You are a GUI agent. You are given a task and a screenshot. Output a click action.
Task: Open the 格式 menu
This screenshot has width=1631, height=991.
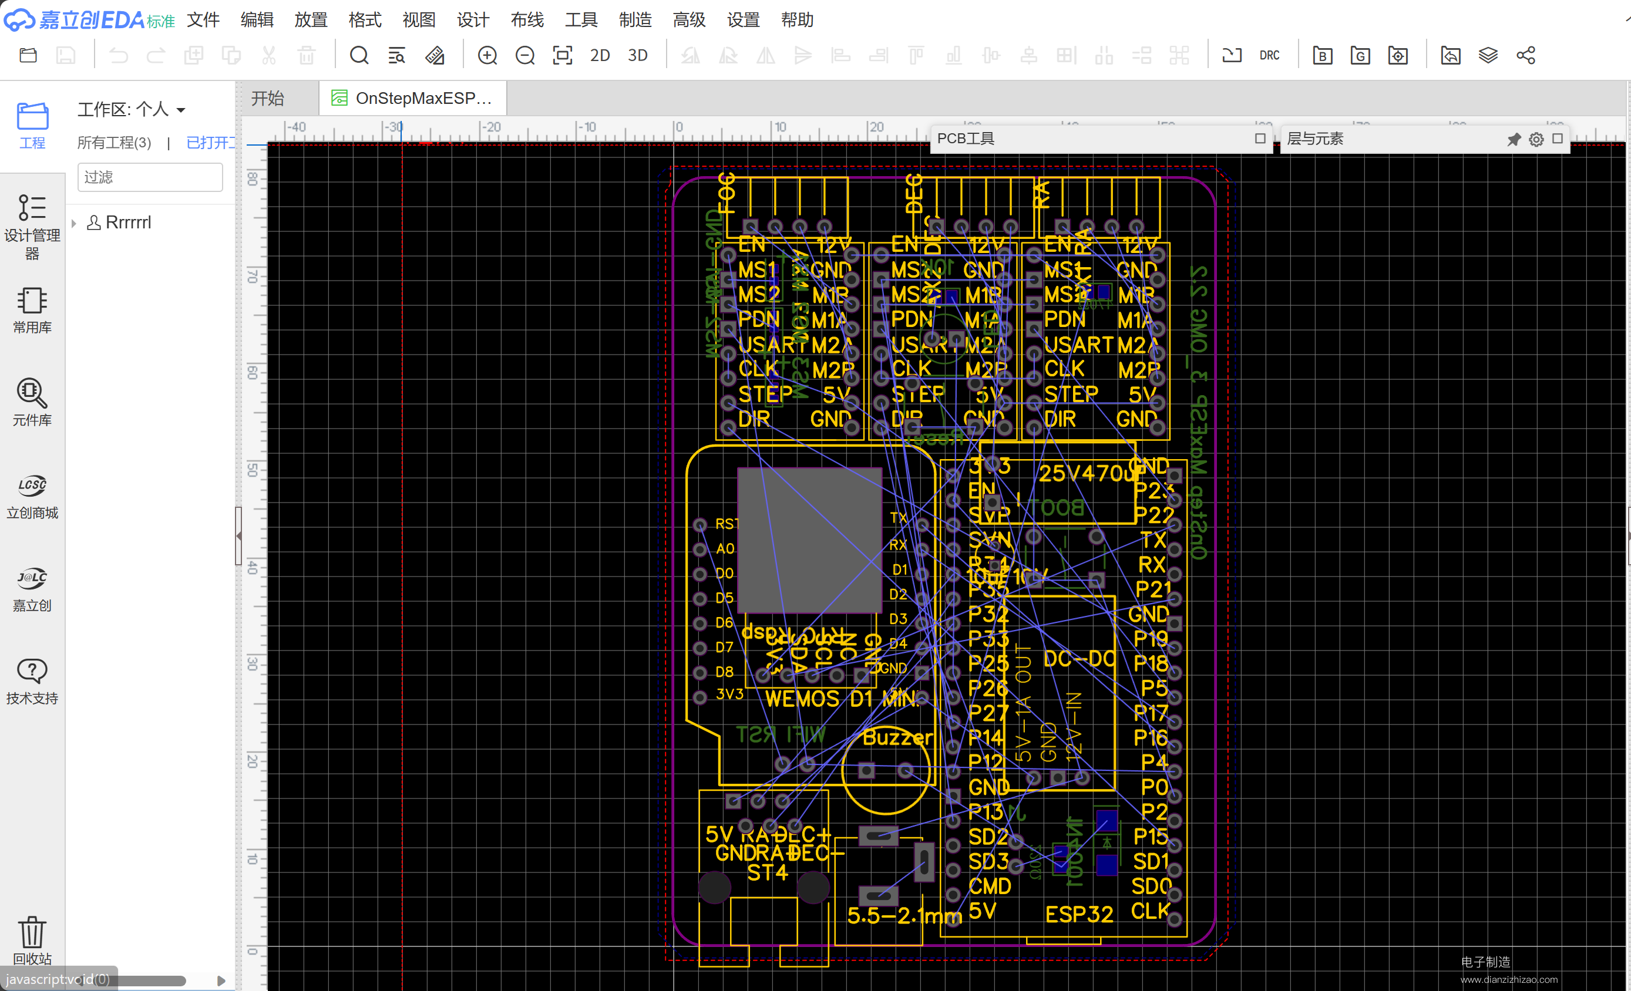365,20
